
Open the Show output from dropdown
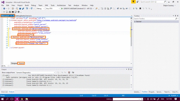[x=35, y=72]
